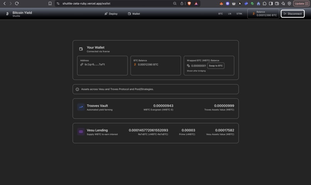Open site settings icon in address bar
Screen dimensions: 311x185
tap(58, 3)
